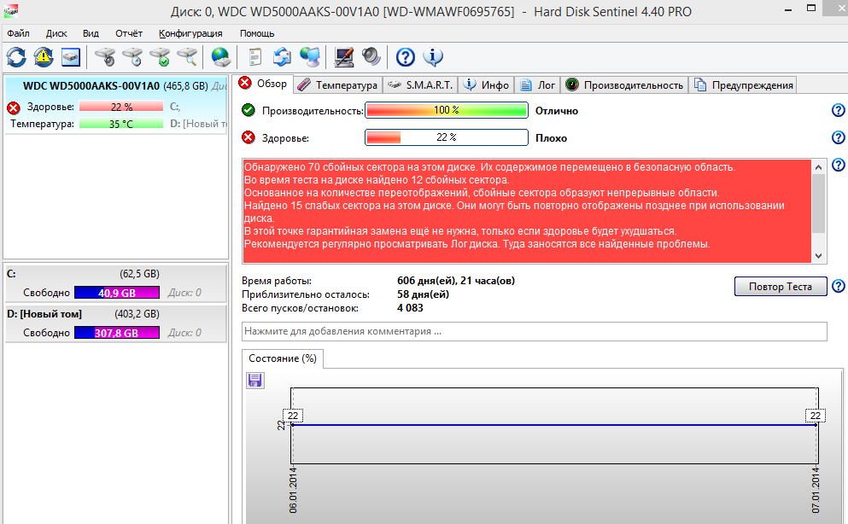Click the 06.01.2014 chart data point labeled 22
The height and width of the screenshot is (524, 848).
coord(293,425)
